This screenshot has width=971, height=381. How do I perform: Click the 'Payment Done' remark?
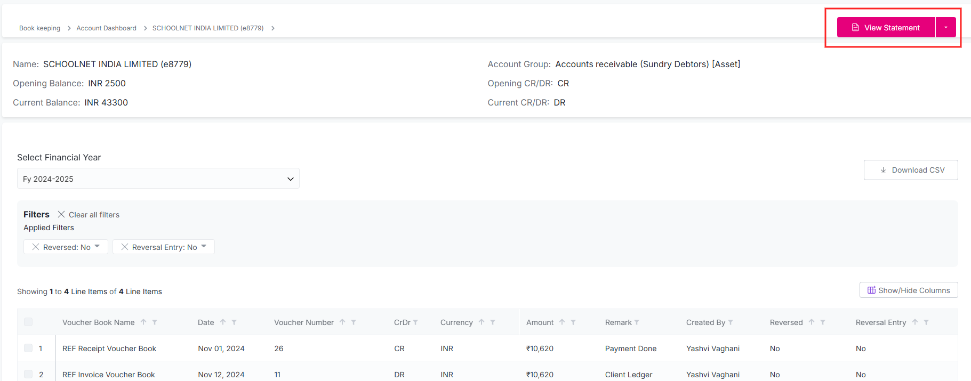[x=631, y=348]
